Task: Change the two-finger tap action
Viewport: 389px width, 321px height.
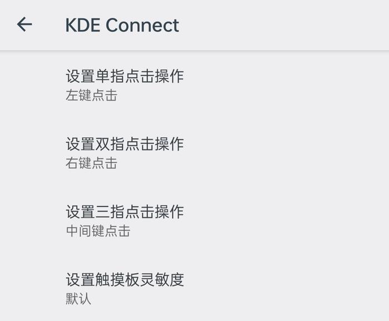Action: coord(194,152)
